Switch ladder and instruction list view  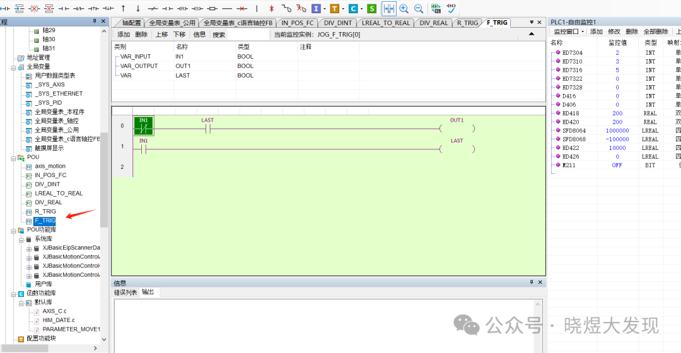tap(436, 8)
